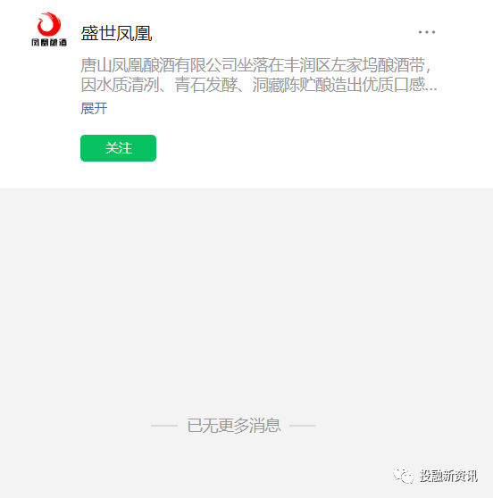Image resolution: width=493 pixels, height=498 pixels.
Task: Show account options from the dots menu
Action: click(x=427, y=32)
